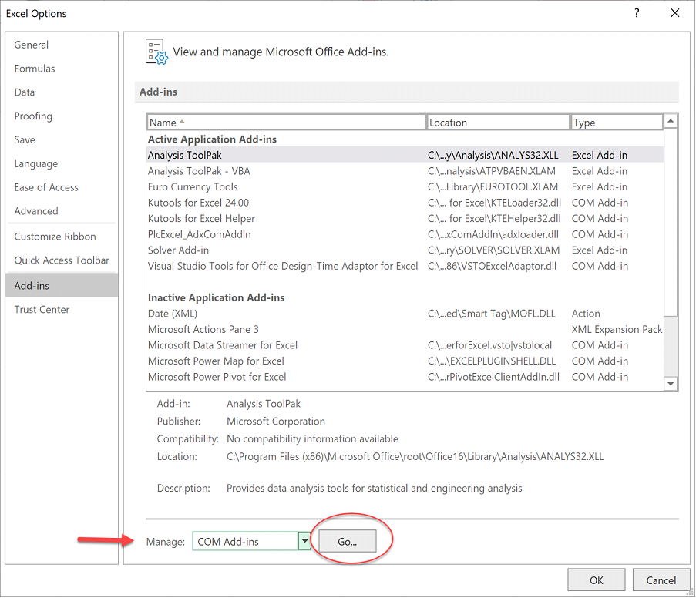Click the Manage COM Add-ins combo box
Image resolution: width=696 pixels, height=598 pixels.
[244, 542]
